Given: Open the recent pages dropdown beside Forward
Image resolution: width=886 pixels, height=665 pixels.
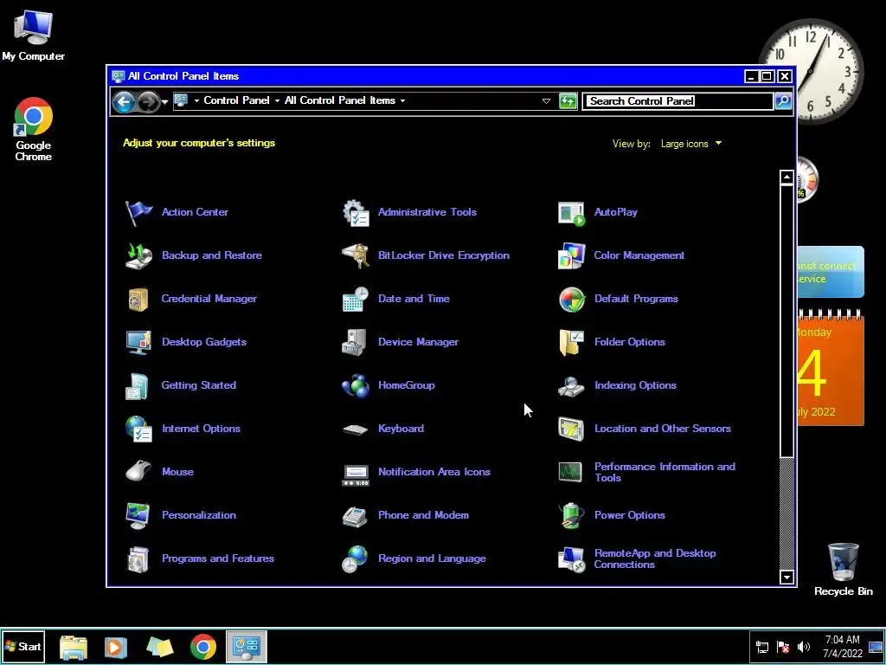Looking at the screenshot, I should tap(164, 102).
